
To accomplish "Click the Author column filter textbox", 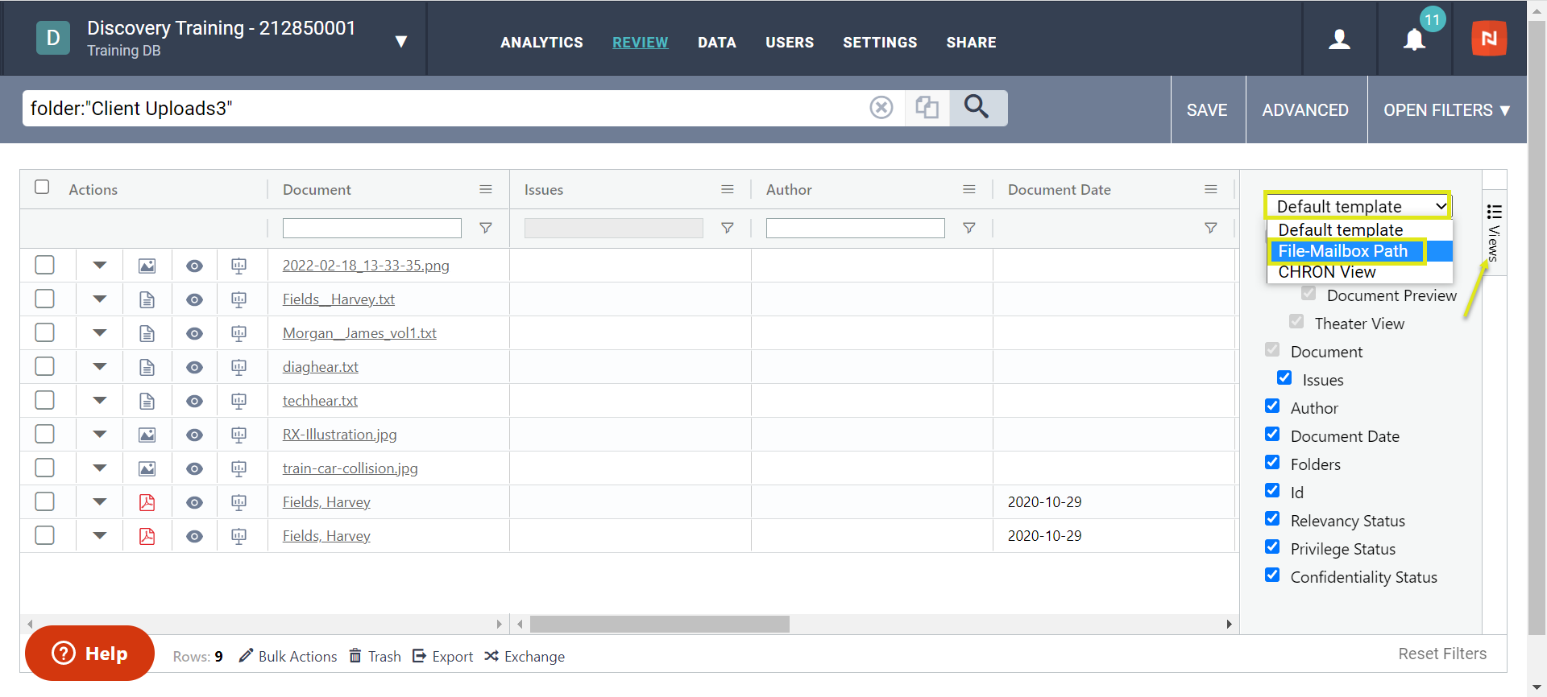I will click(855, 228).
